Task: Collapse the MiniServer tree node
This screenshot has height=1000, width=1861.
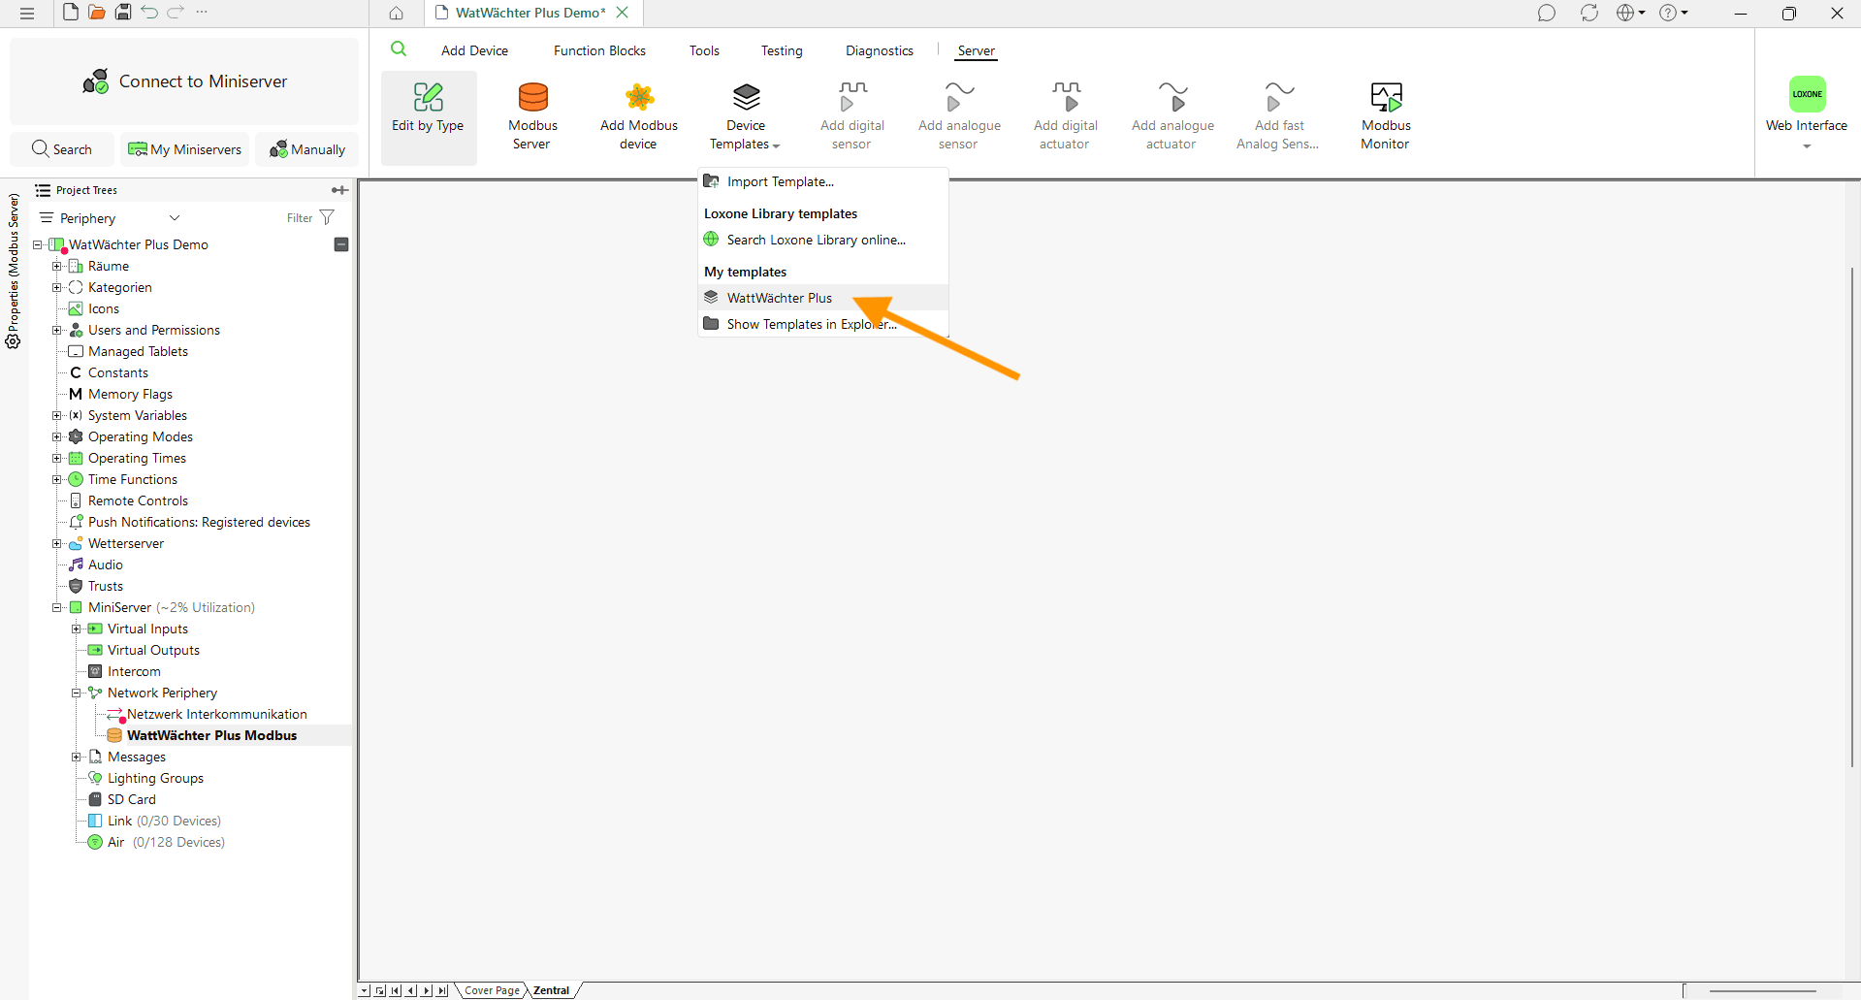Action: [57, 607]
